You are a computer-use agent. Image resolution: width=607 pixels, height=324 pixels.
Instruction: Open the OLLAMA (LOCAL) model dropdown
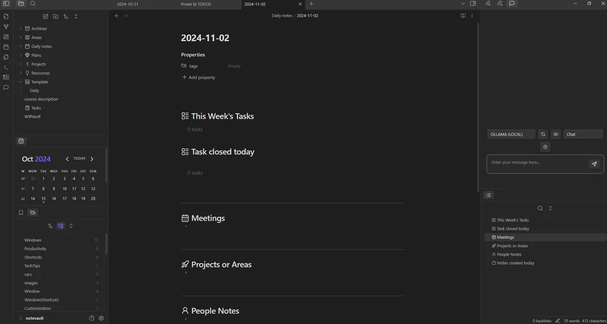[x=511, y=134]
